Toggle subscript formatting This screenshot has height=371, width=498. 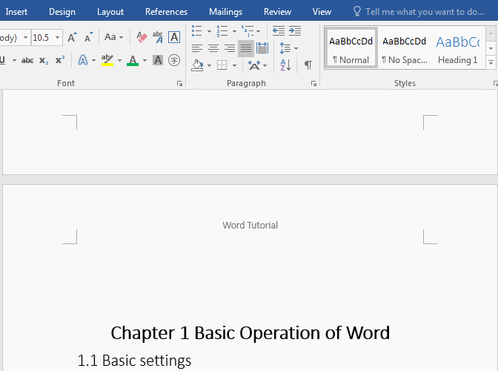click(x=44, y=60)
